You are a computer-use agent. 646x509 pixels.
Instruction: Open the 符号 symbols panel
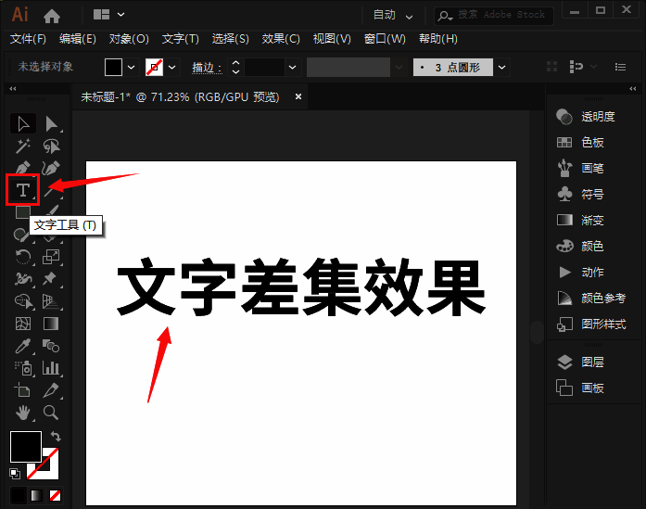pyautogui.click(x=580, y=194)
